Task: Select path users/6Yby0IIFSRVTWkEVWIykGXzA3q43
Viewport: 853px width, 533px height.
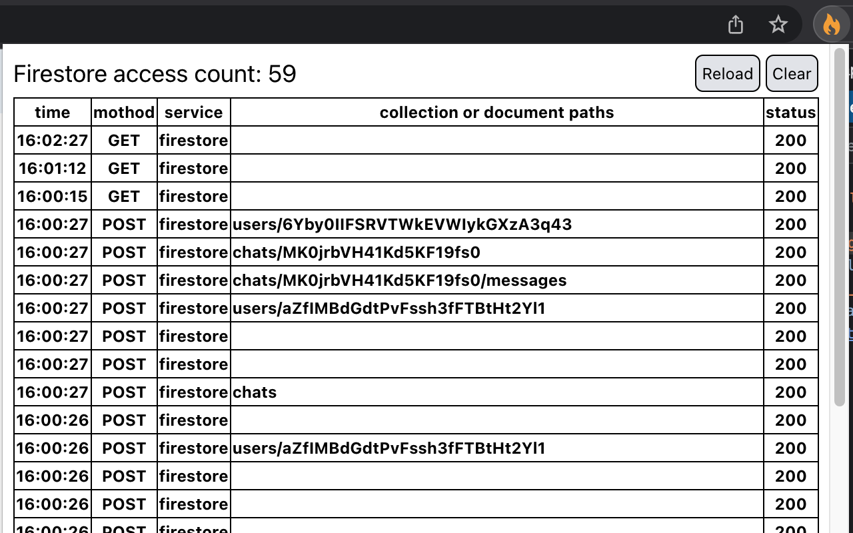Action: click(x=402, y=224)
